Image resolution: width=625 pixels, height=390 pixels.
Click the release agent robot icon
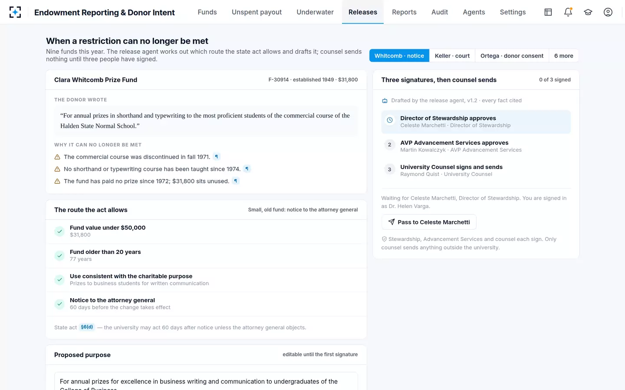[x=385, y=101]
